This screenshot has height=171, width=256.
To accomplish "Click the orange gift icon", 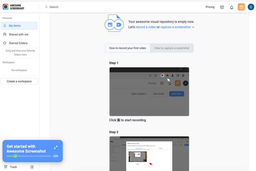I will 241,7.
